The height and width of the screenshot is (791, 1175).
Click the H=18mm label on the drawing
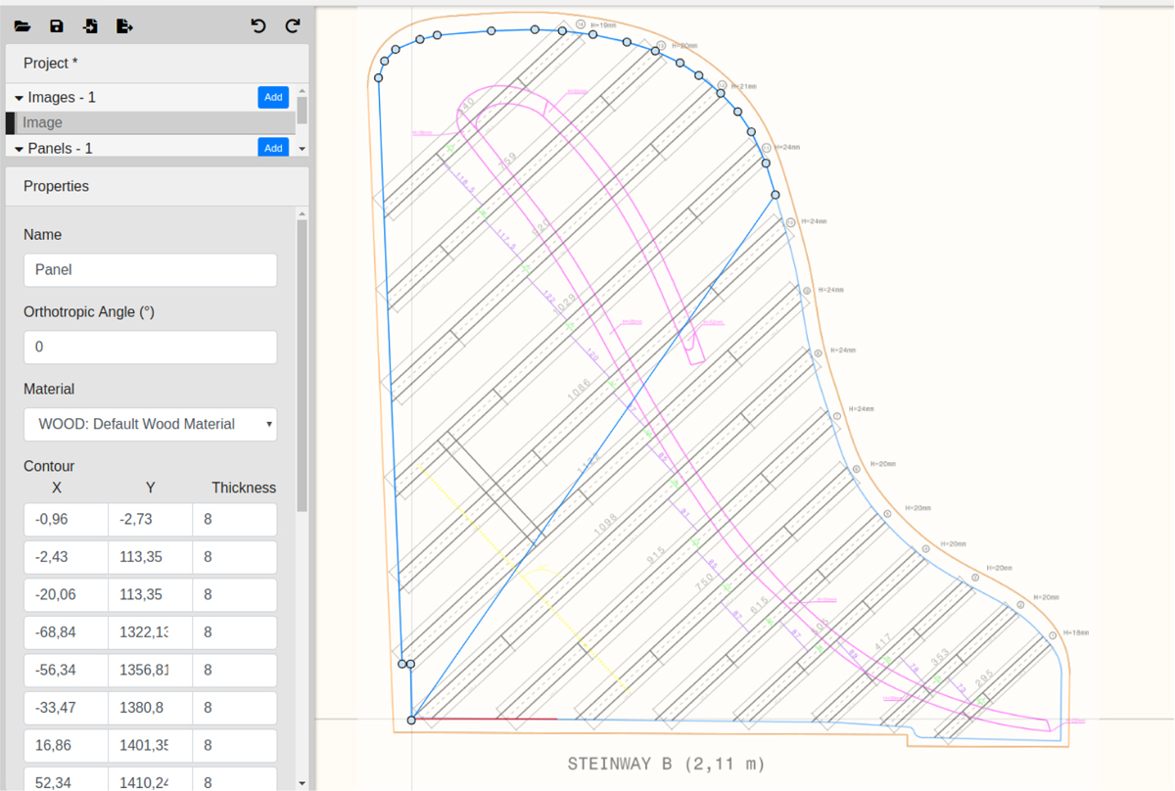pos(1076,633)
